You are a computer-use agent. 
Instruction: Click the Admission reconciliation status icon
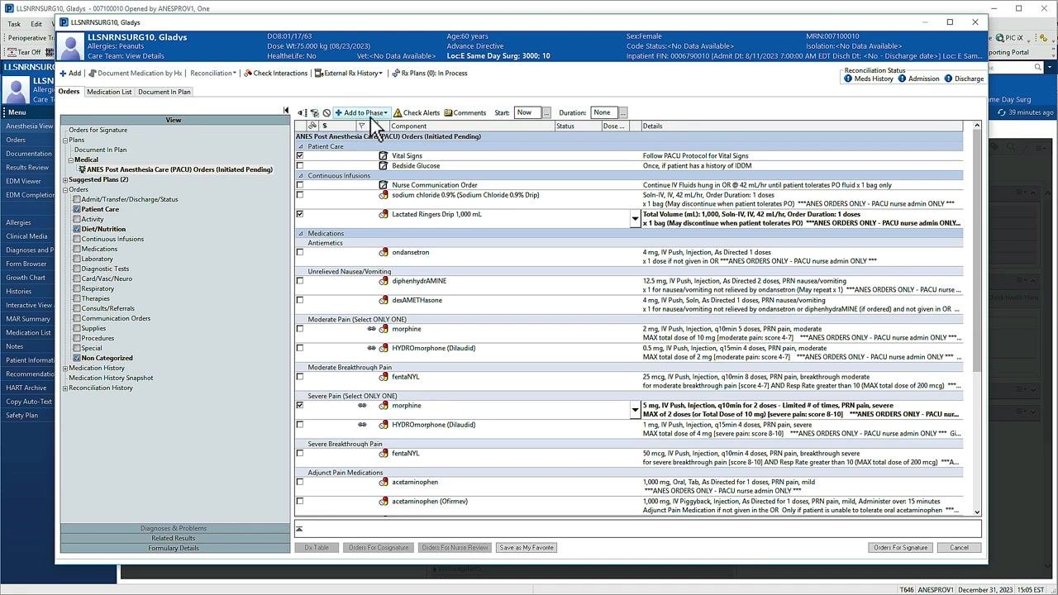pyautogui.click(x=902, y=79)
